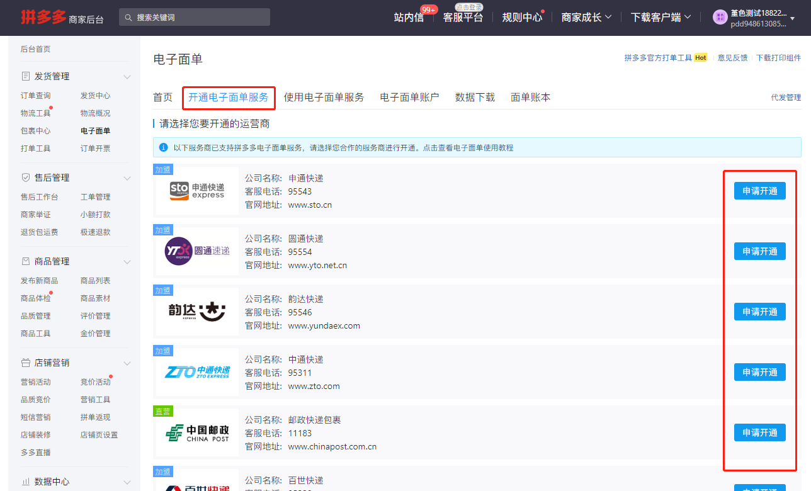Image resolution: width=811 pixels, height=491 pixels.
Task: Select 电子面单 in the sidebar
Action: (95, 131)
